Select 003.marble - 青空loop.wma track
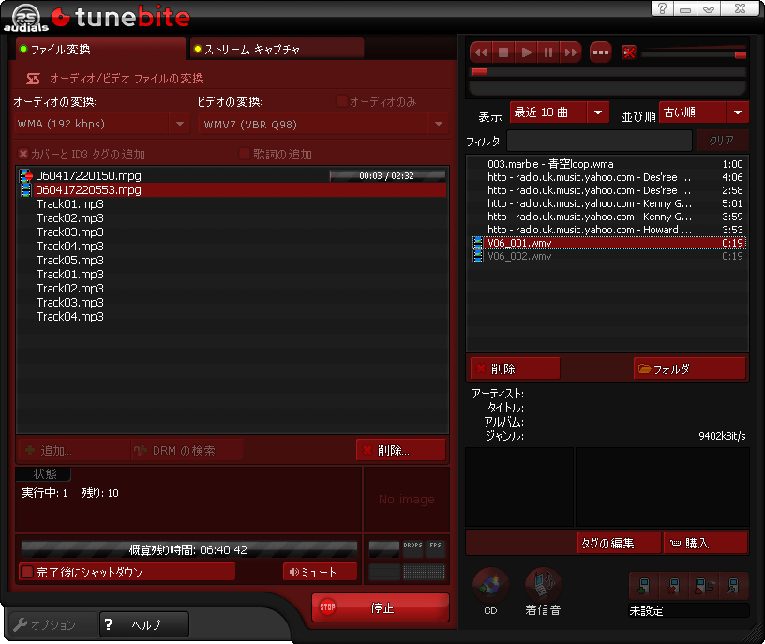This screenshot has height=644, width=765. [x=607, y=164]
